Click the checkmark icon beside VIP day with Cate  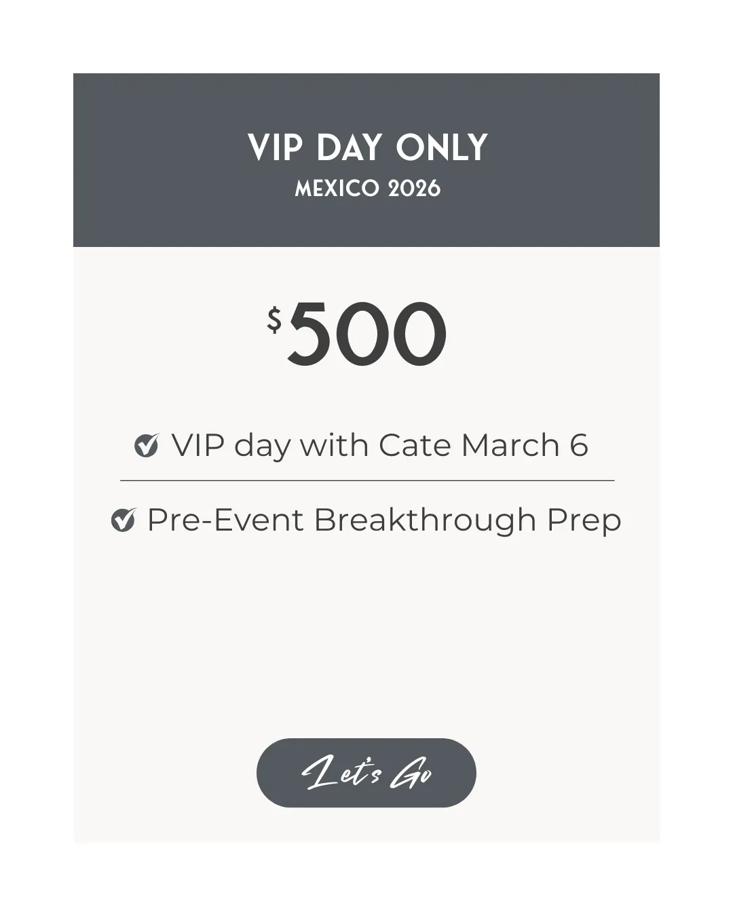point(147,446)
